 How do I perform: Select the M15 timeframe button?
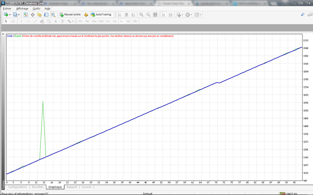[94, 21]
